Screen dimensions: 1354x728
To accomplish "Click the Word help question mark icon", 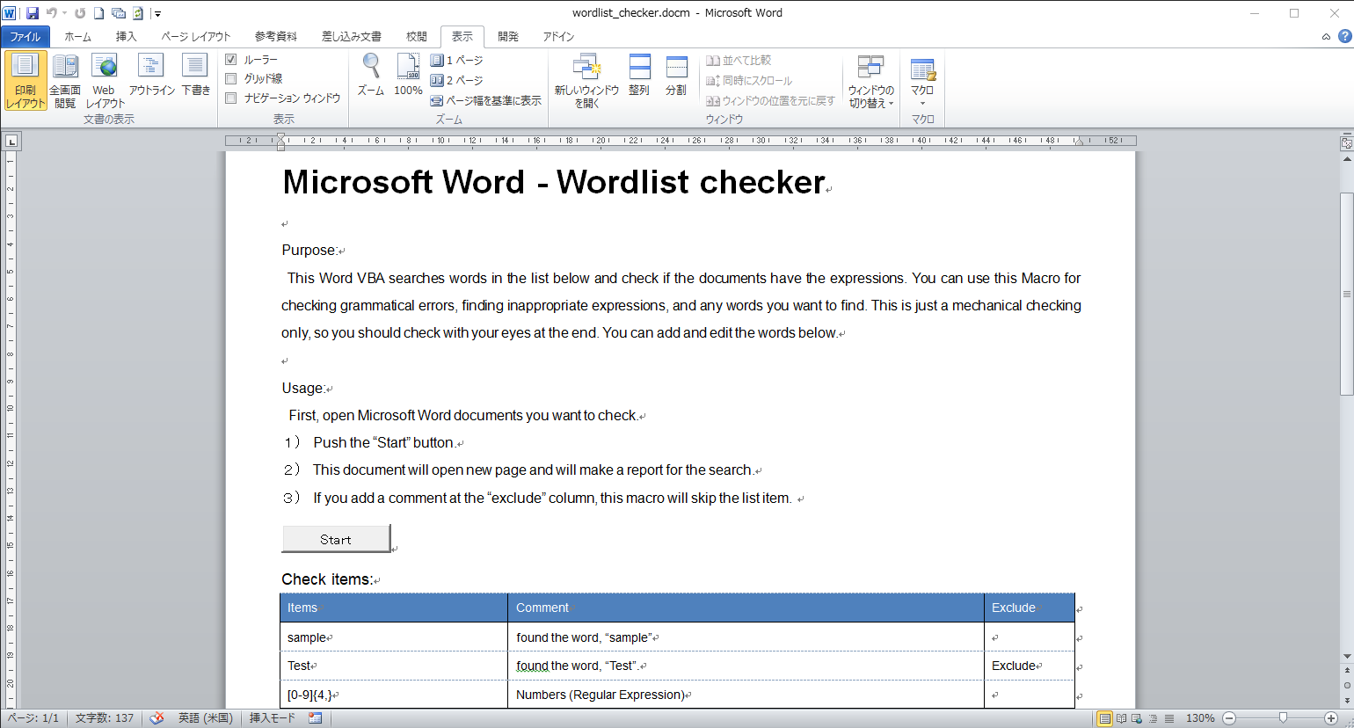I will pos(1345,36).
